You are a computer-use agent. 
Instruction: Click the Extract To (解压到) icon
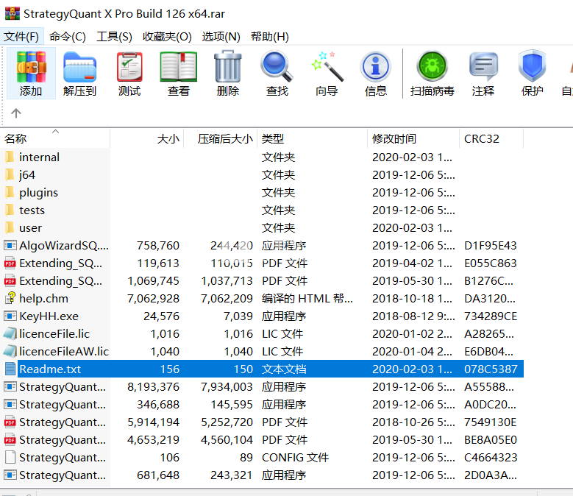click(x=79, y=68)
